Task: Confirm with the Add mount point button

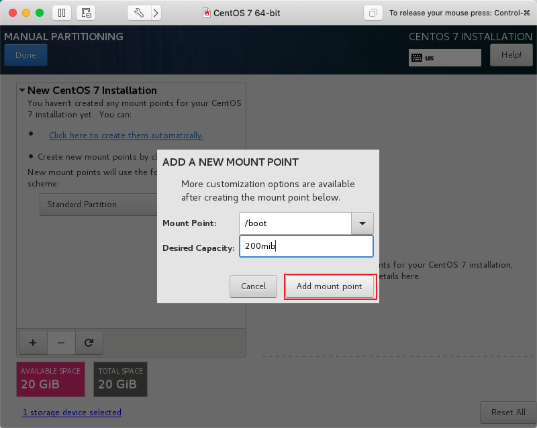Action: [330, 286]
